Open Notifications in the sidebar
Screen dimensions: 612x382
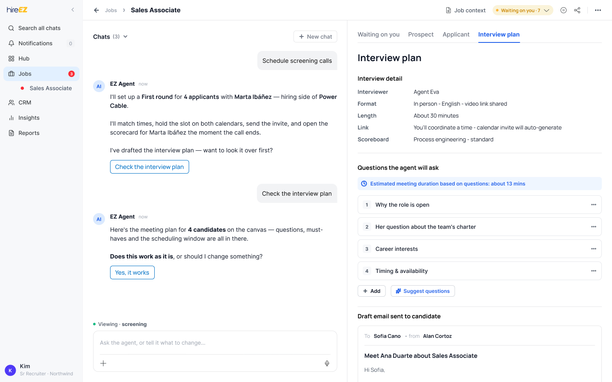point(41,43)
